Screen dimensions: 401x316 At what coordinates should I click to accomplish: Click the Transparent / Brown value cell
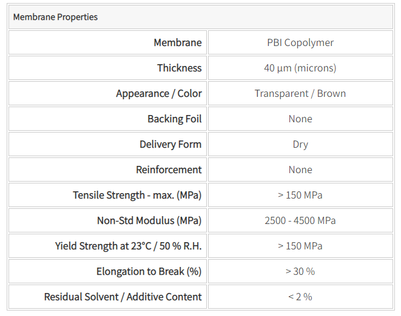(x=300, y=93)
